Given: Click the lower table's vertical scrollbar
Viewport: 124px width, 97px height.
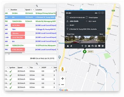Looking at the screenshot, I should coord(56,70).
